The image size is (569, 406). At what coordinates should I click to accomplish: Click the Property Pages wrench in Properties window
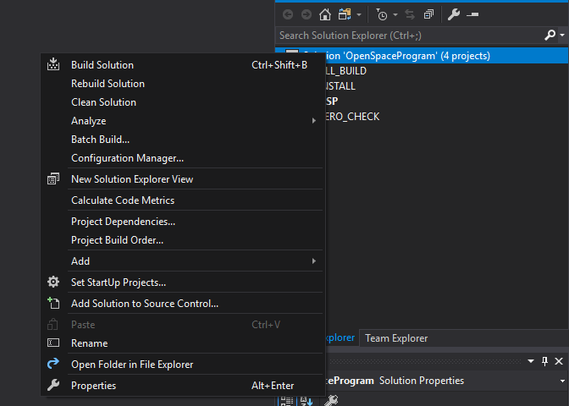coord(331,401)
